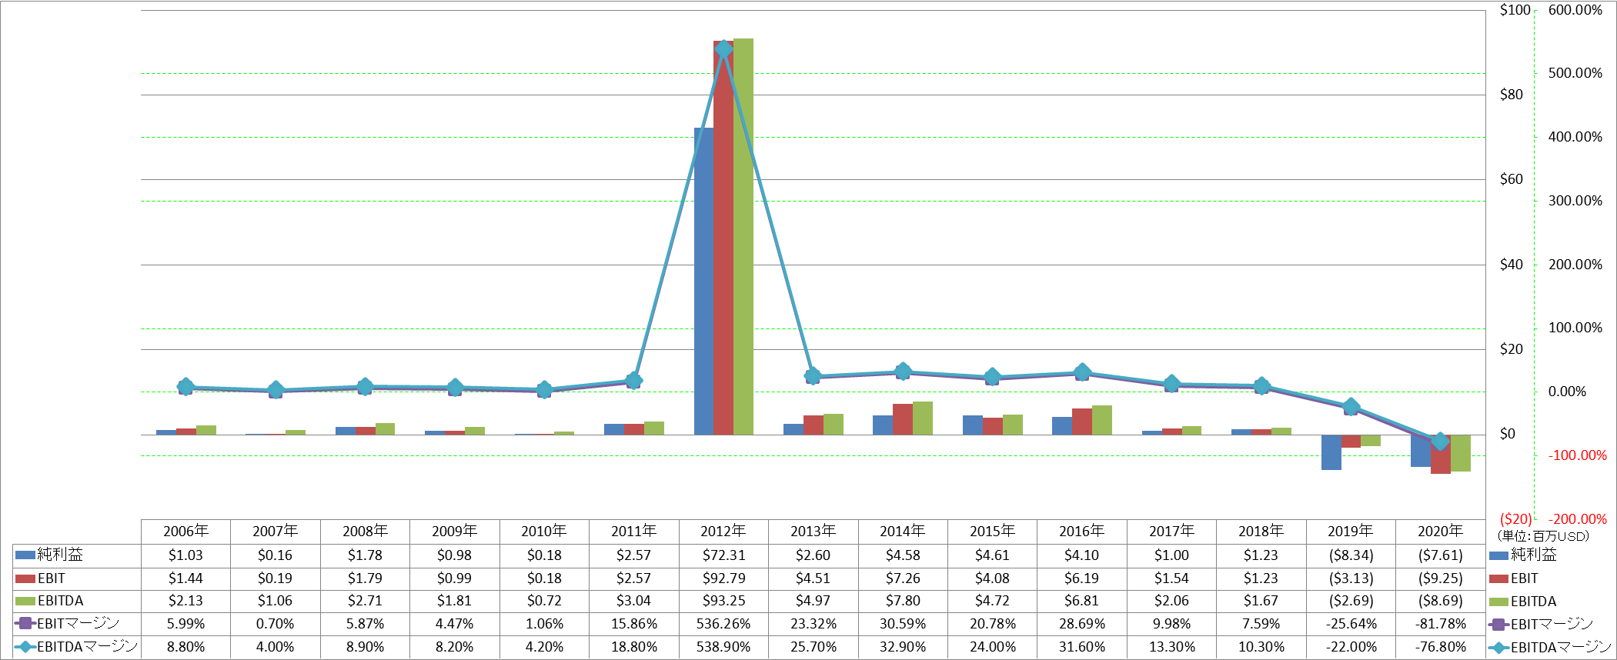Click the 2014年 column header

point(903,531)
